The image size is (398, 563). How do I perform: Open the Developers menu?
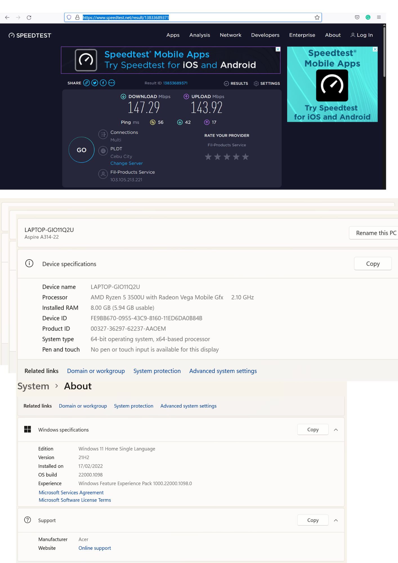265,35
